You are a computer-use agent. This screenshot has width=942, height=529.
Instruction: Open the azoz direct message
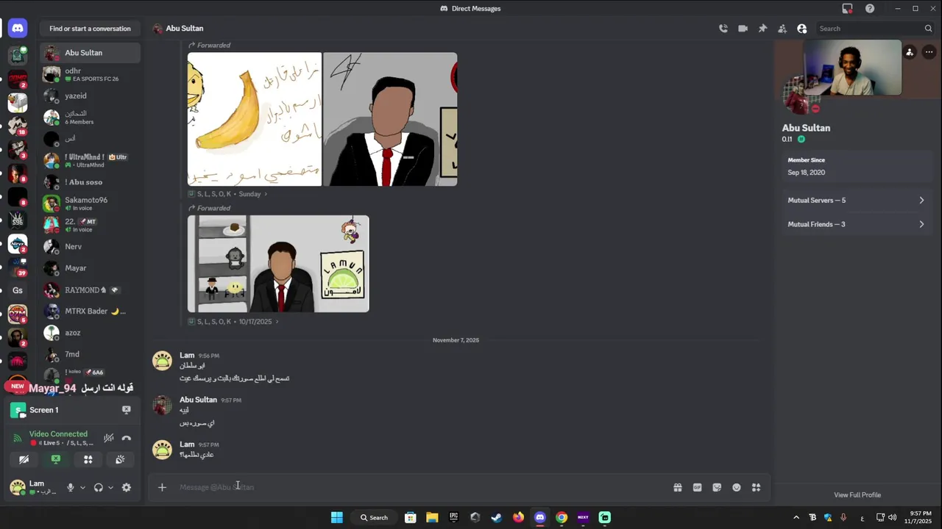point(90,333)
